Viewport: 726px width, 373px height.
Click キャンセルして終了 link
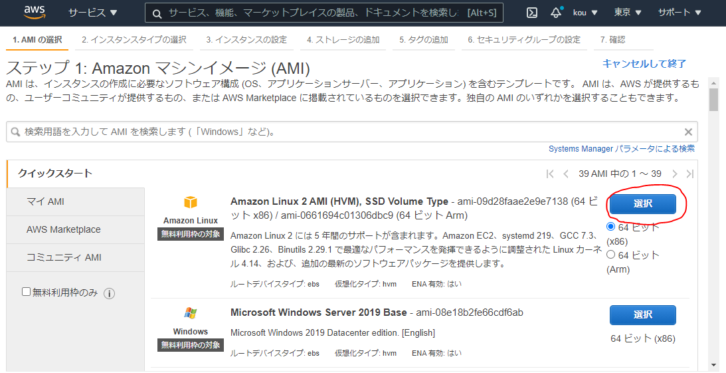click(644, 64)
